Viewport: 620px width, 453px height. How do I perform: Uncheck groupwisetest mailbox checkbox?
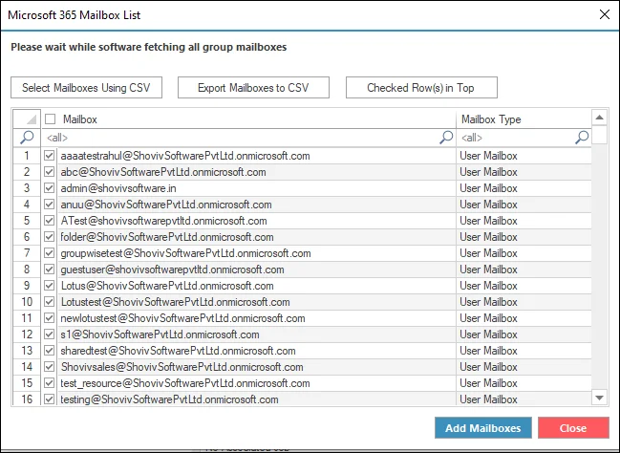coord(49,253)
